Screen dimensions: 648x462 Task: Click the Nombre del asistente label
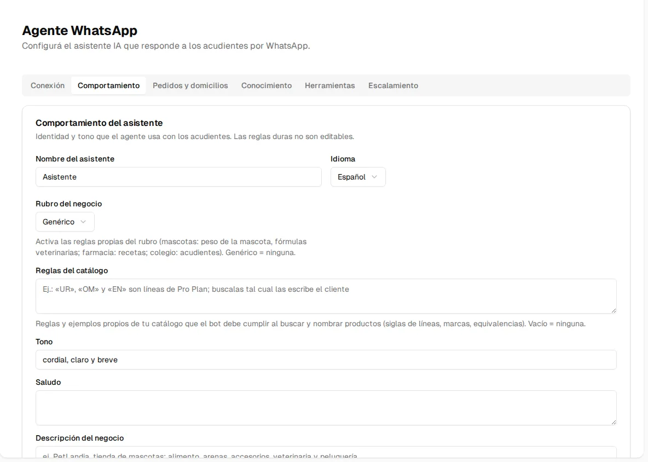point(75,159)
